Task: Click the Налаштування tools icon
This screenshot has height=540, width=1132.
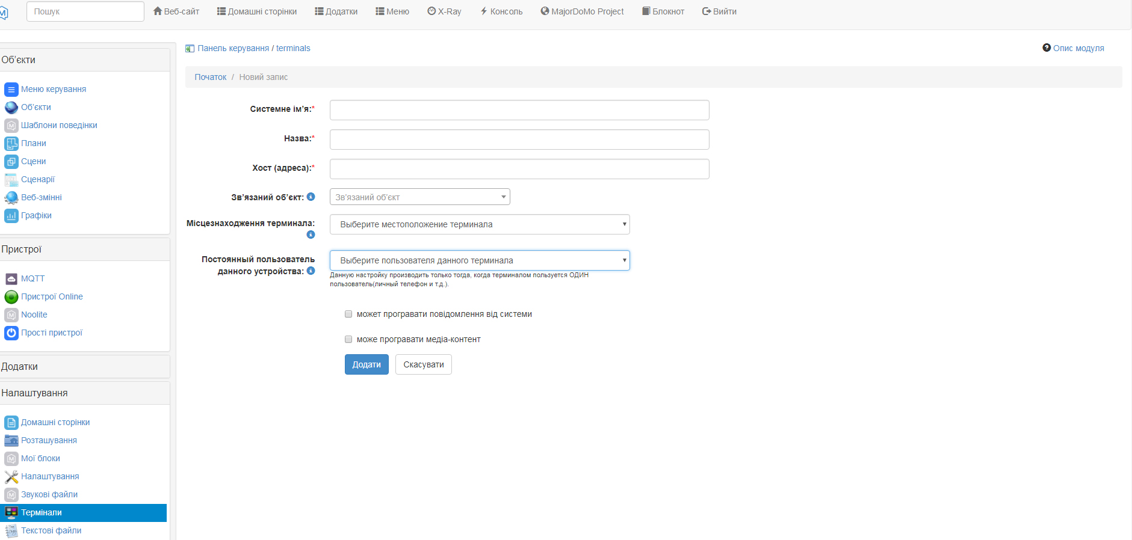Action: [x=11, y=476]
